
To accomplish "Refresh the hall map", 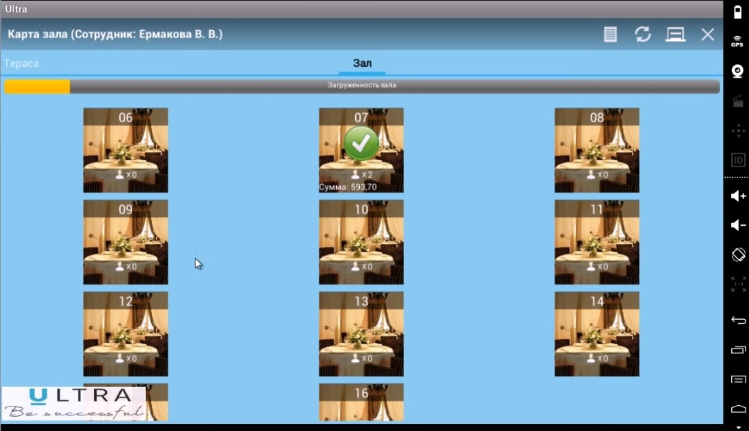I will coord(643,34).
